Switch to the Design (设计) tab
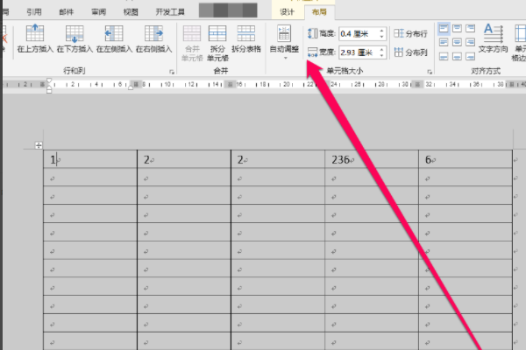The width and height of the screenshot is (526, 350). click(x=287, y=12)
